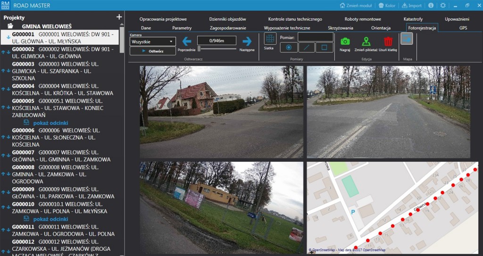Screen dimensions: 483x256
Task: Switch to the Orientacja tab
Action: pos(381,28)
